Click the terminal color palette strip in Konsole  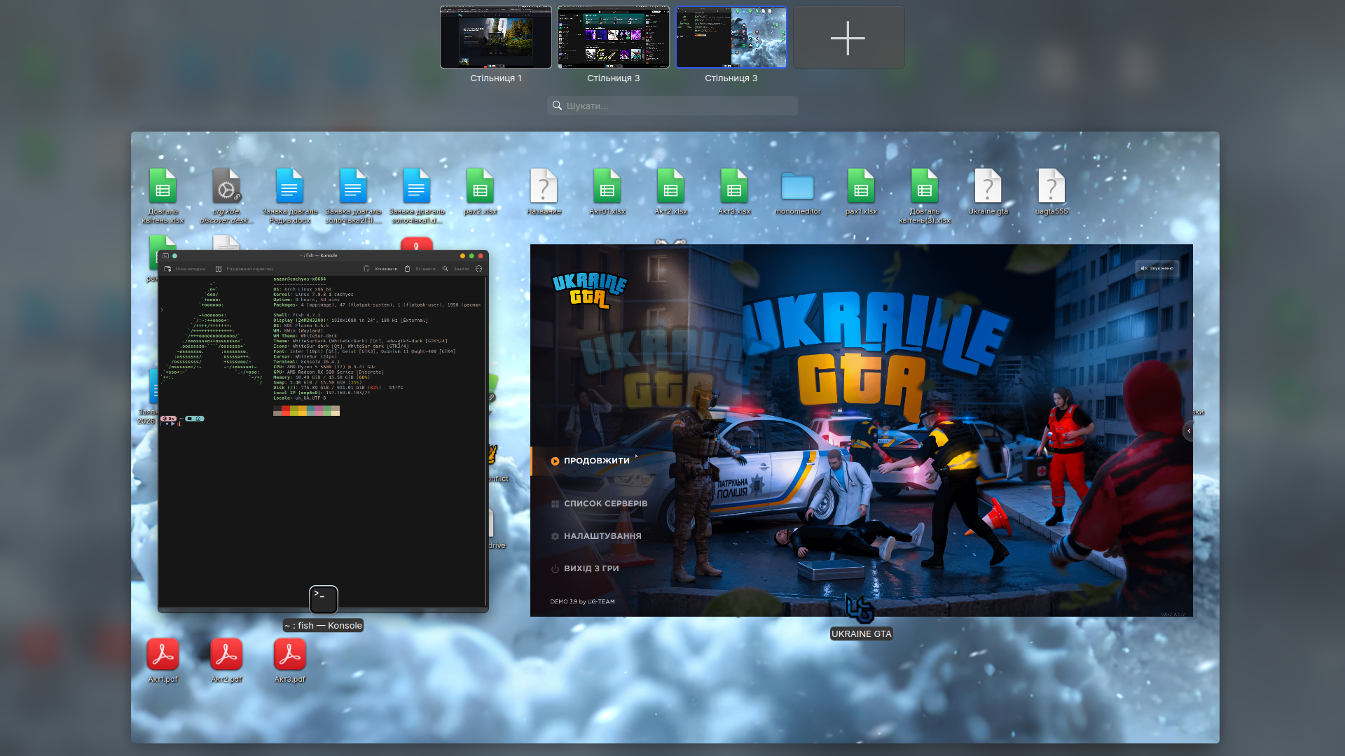306,411
